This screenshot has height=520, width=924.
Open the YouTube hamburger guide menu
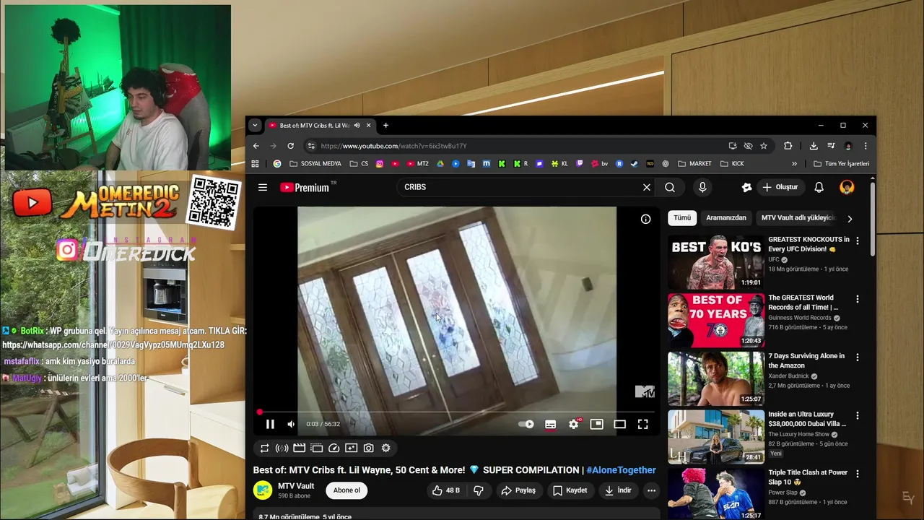(263, 187)
